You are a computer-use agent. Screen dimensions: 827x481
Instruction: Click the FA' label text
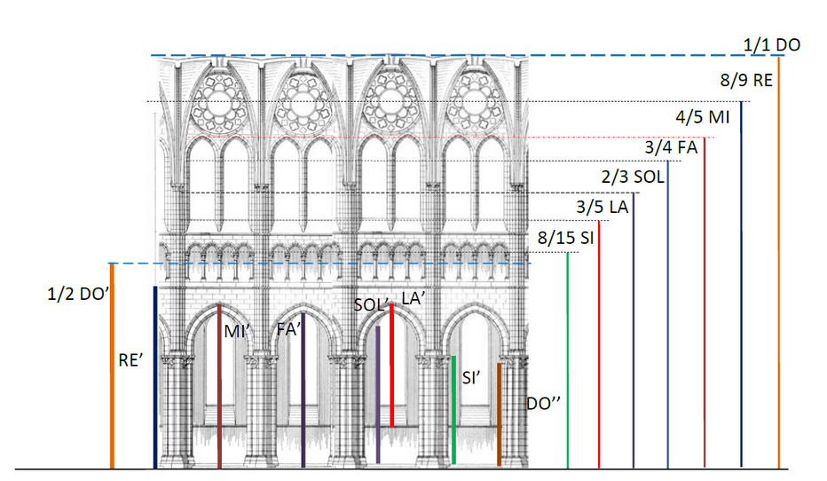288,329
